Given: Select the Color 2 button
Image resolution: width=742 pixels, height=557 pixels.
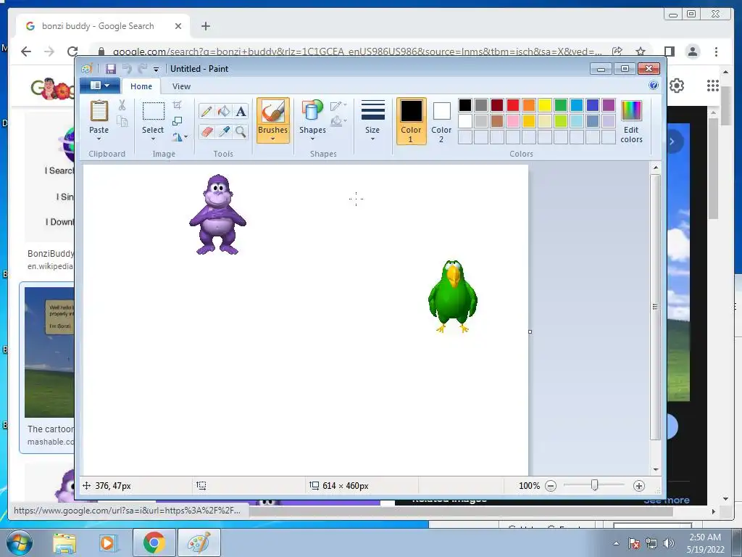Looking at the screenshot, I should pyautogui.click(x=441, y=121).
